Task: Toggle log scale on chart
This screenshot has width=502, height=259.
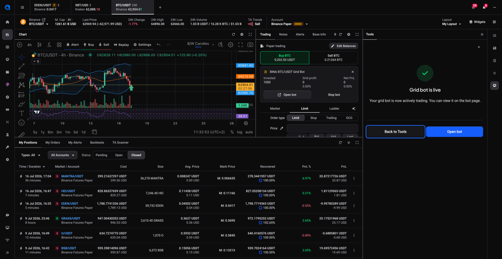Action: click(x=240, y=132)
